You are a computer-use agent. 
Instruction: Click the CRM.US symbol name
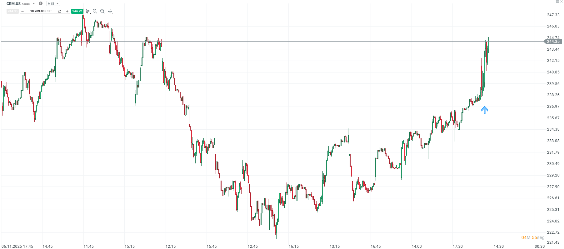pyautogui.click(x=13, y=4)
